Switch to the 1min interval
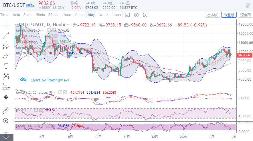 click(x=16, y=15)
